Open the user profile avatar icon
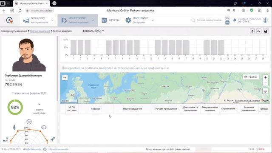This screenshot has width=272, height=153. click(265, 20)
